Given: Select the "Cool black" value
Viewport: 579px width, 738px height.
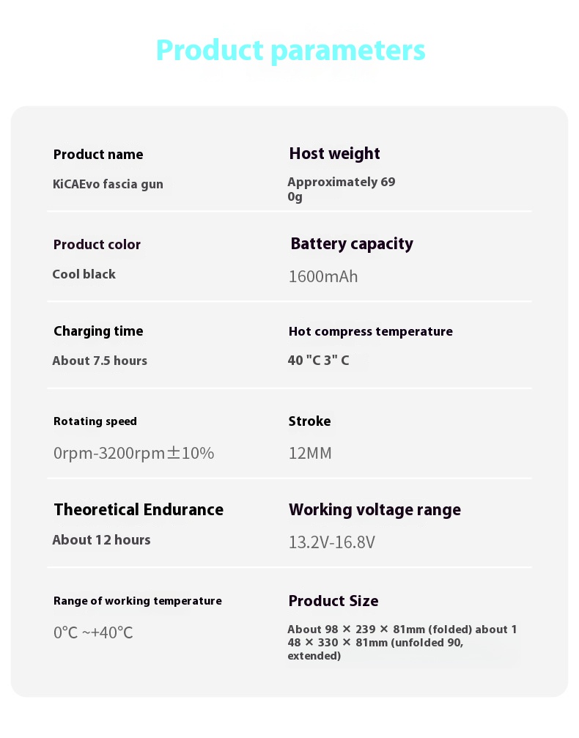Looking at the screenshot, I should [84, 274].
